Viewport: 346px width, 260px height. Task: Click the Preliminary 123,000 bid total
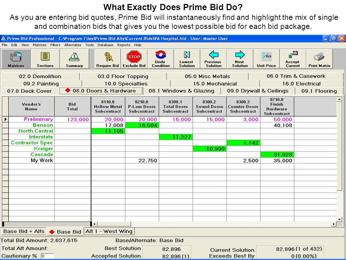[x=72, y=120]
